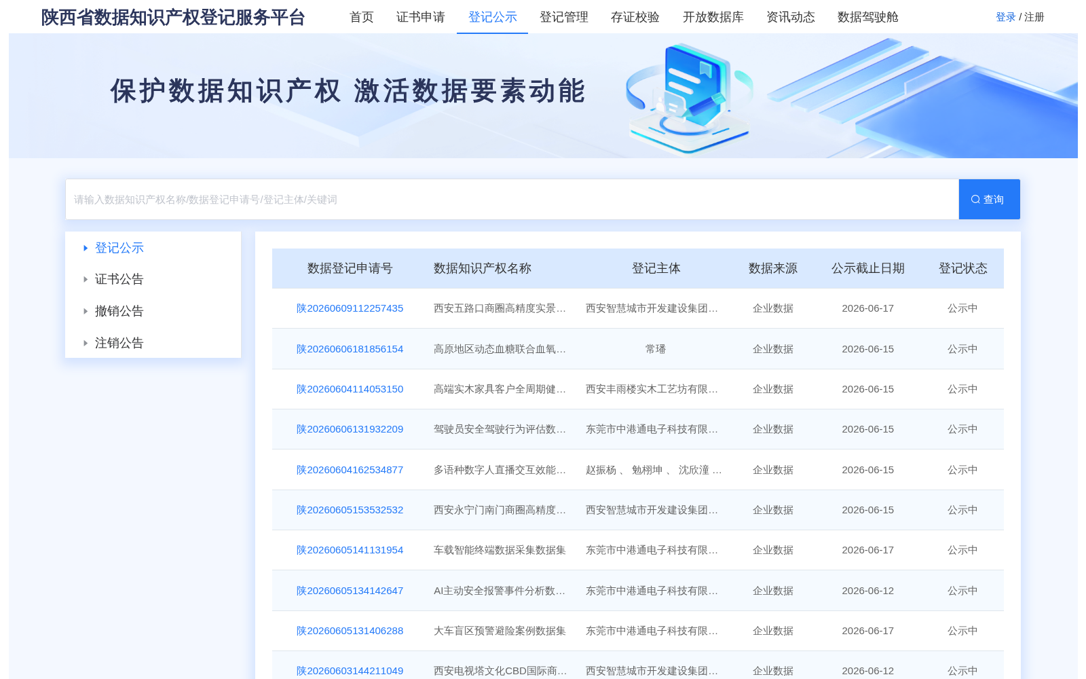Select the 登记公示 top navigation tab
The image size is (1086, 679).
click(493, 17)
